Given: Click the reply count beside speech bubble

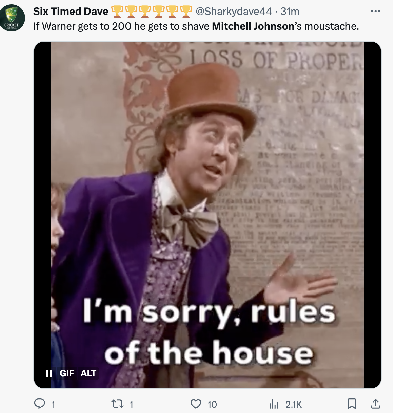Looking at the screenshot, I should [x=53, y=404].
